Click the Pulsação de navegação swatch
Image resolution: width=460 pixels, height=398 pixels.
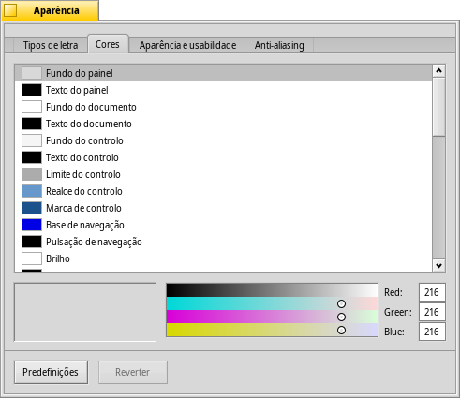[32, 242]
